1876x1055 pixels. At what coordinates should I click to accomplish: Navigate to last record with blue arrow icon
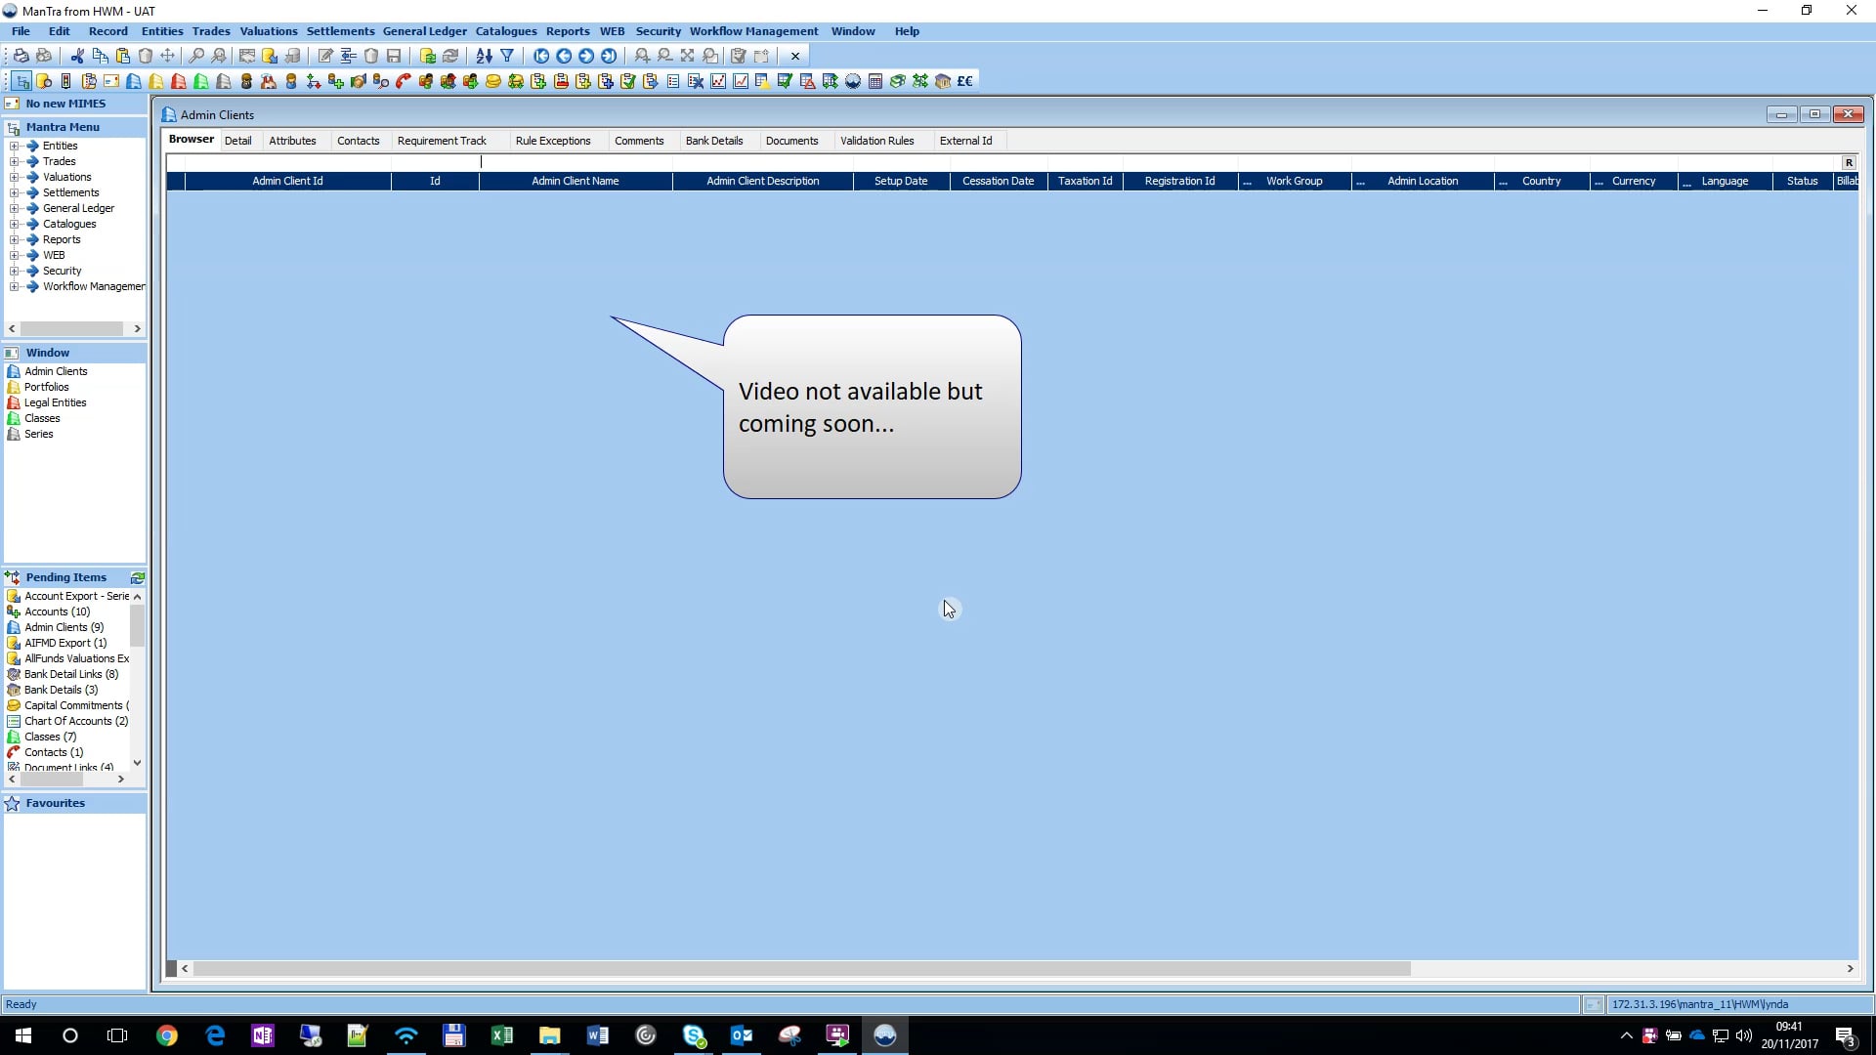[x=609, y=56]
